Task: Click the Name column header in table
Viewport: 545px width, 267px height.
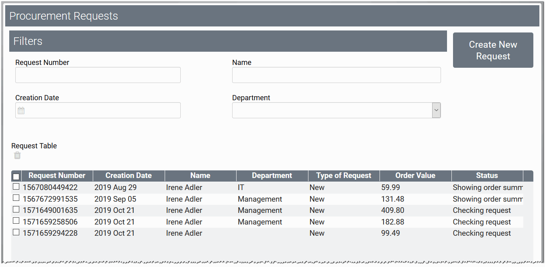Action: (x=200, y=176)
